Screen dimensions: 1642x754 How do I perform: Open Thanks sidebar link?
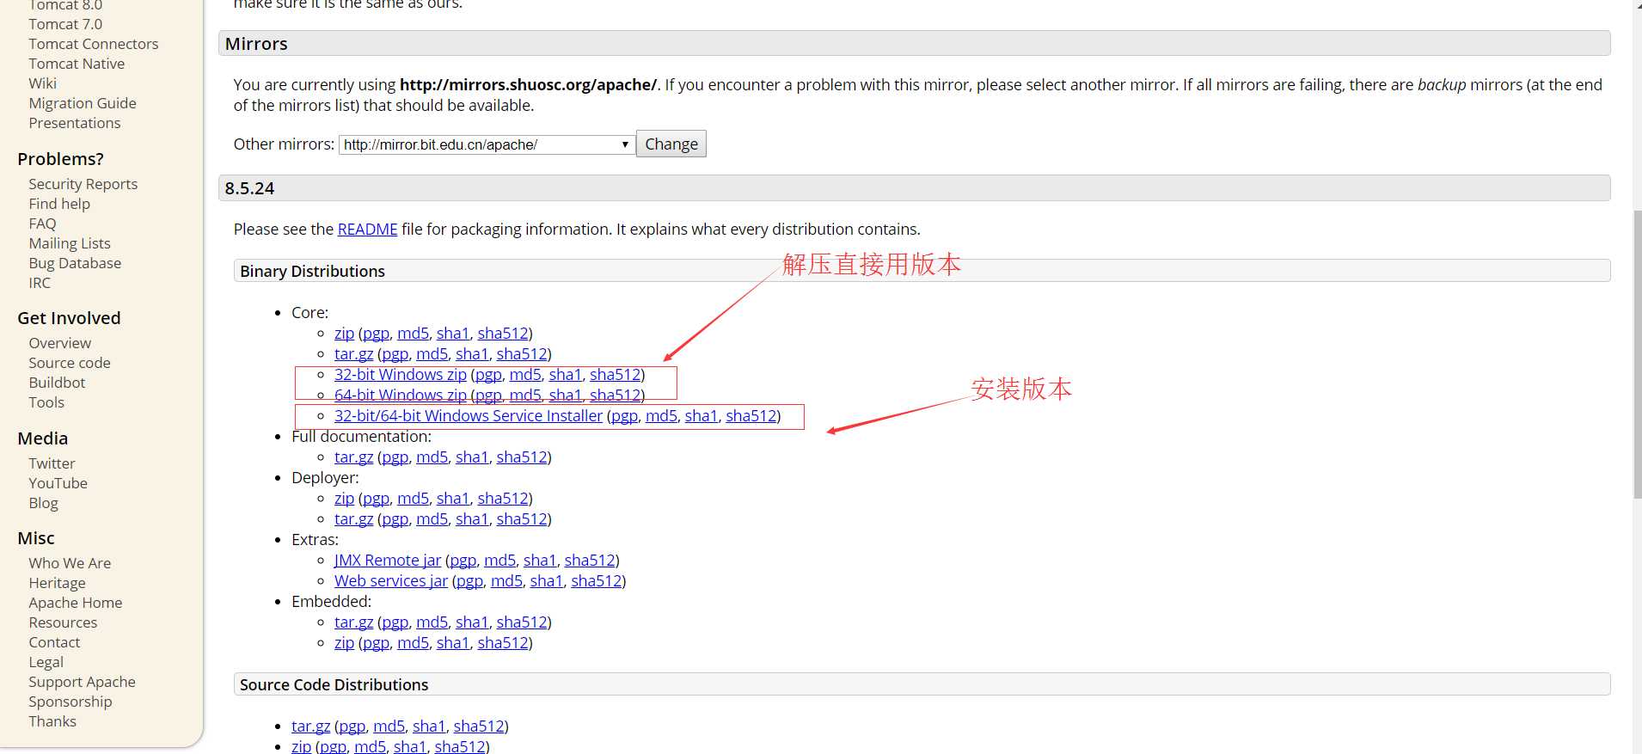[52, 721]
